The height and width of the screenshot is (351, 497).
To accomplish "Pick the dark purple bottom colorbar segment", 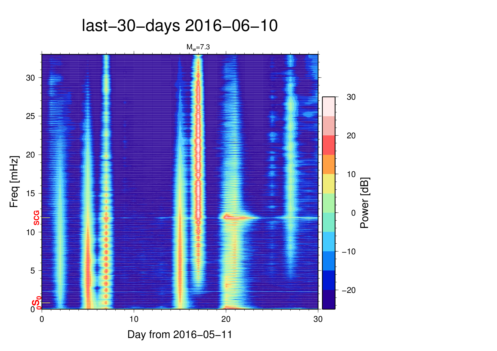I will coord(328,299).
